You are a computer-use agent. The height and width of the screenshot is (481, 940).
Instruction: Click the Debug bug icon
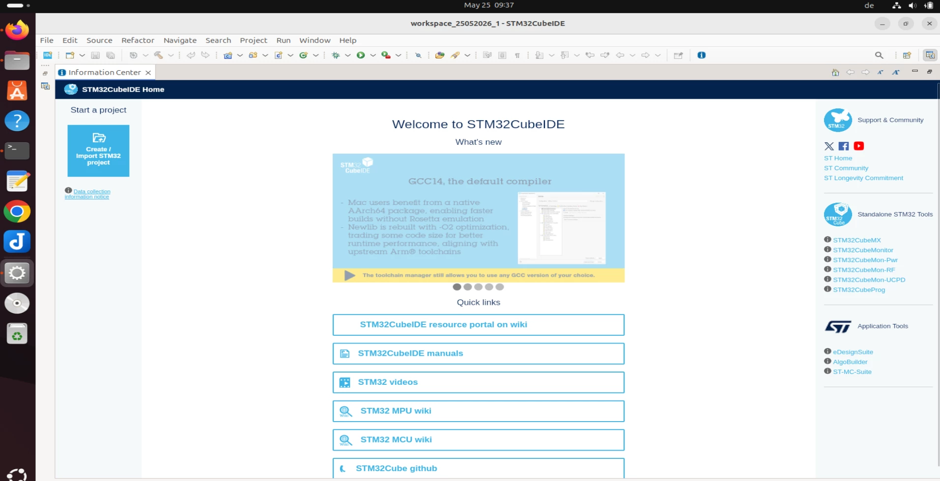pyautogui.click(x=336, y=55)
